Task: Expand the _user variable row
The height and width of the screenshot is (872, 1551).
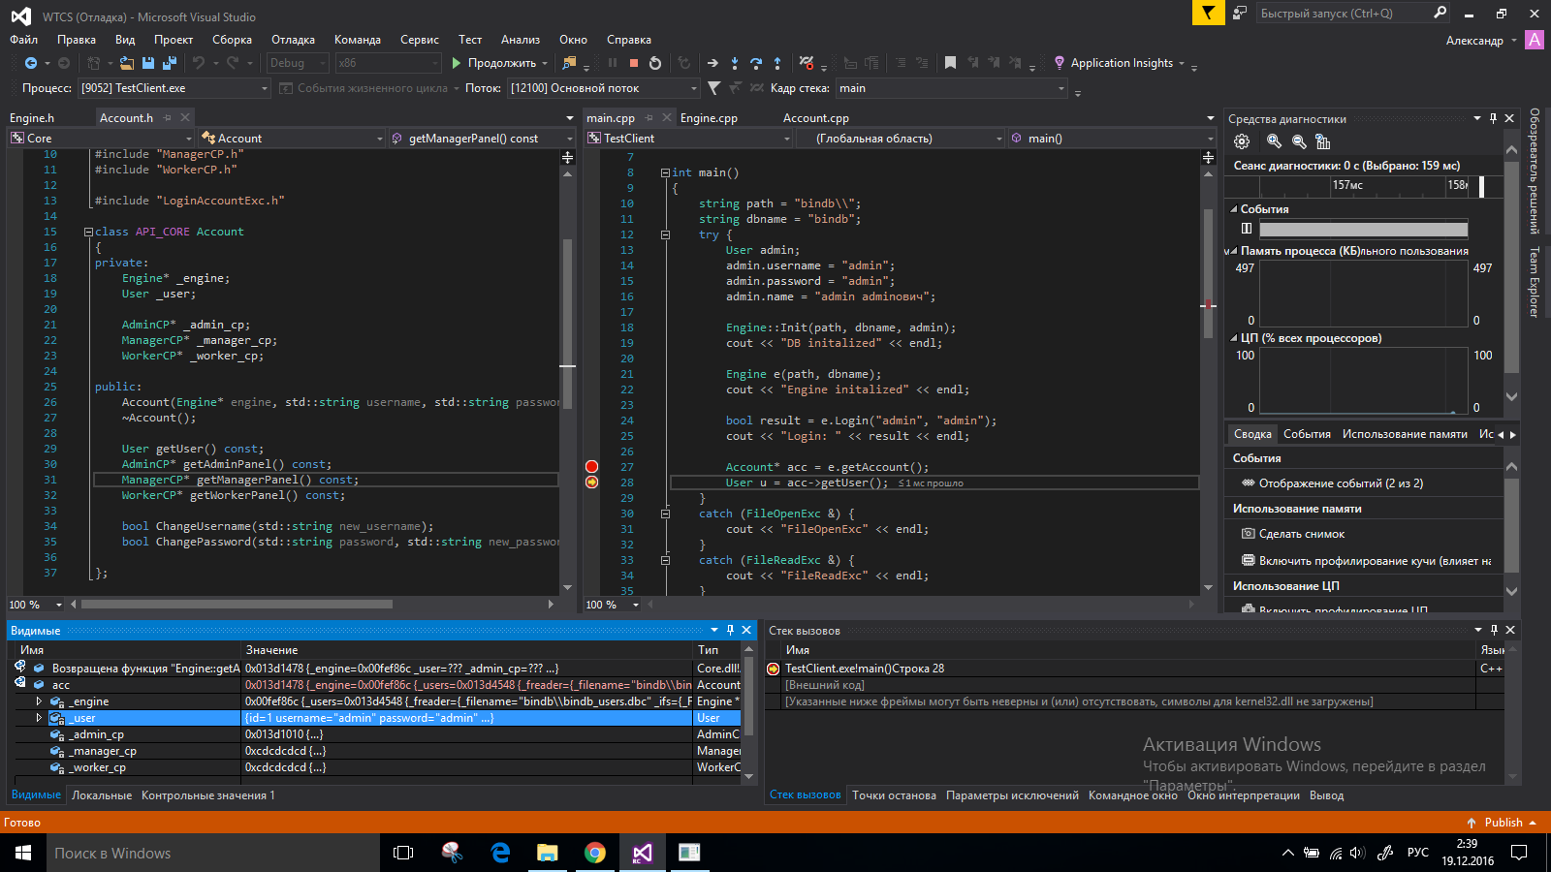Action: coord(39,718)
